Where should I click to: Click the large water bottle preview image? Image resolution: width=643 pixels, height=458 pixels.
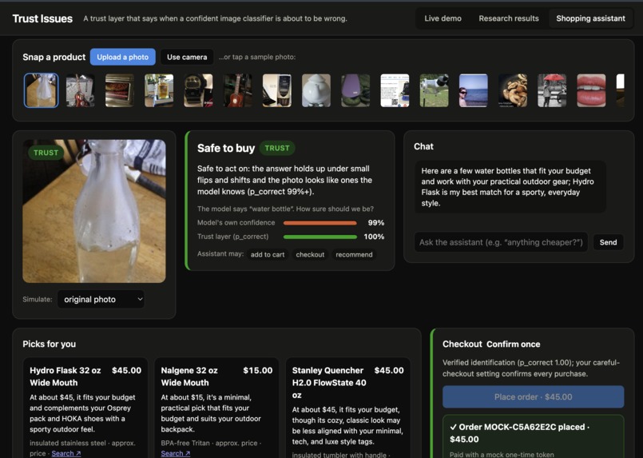tap(94, 211)
